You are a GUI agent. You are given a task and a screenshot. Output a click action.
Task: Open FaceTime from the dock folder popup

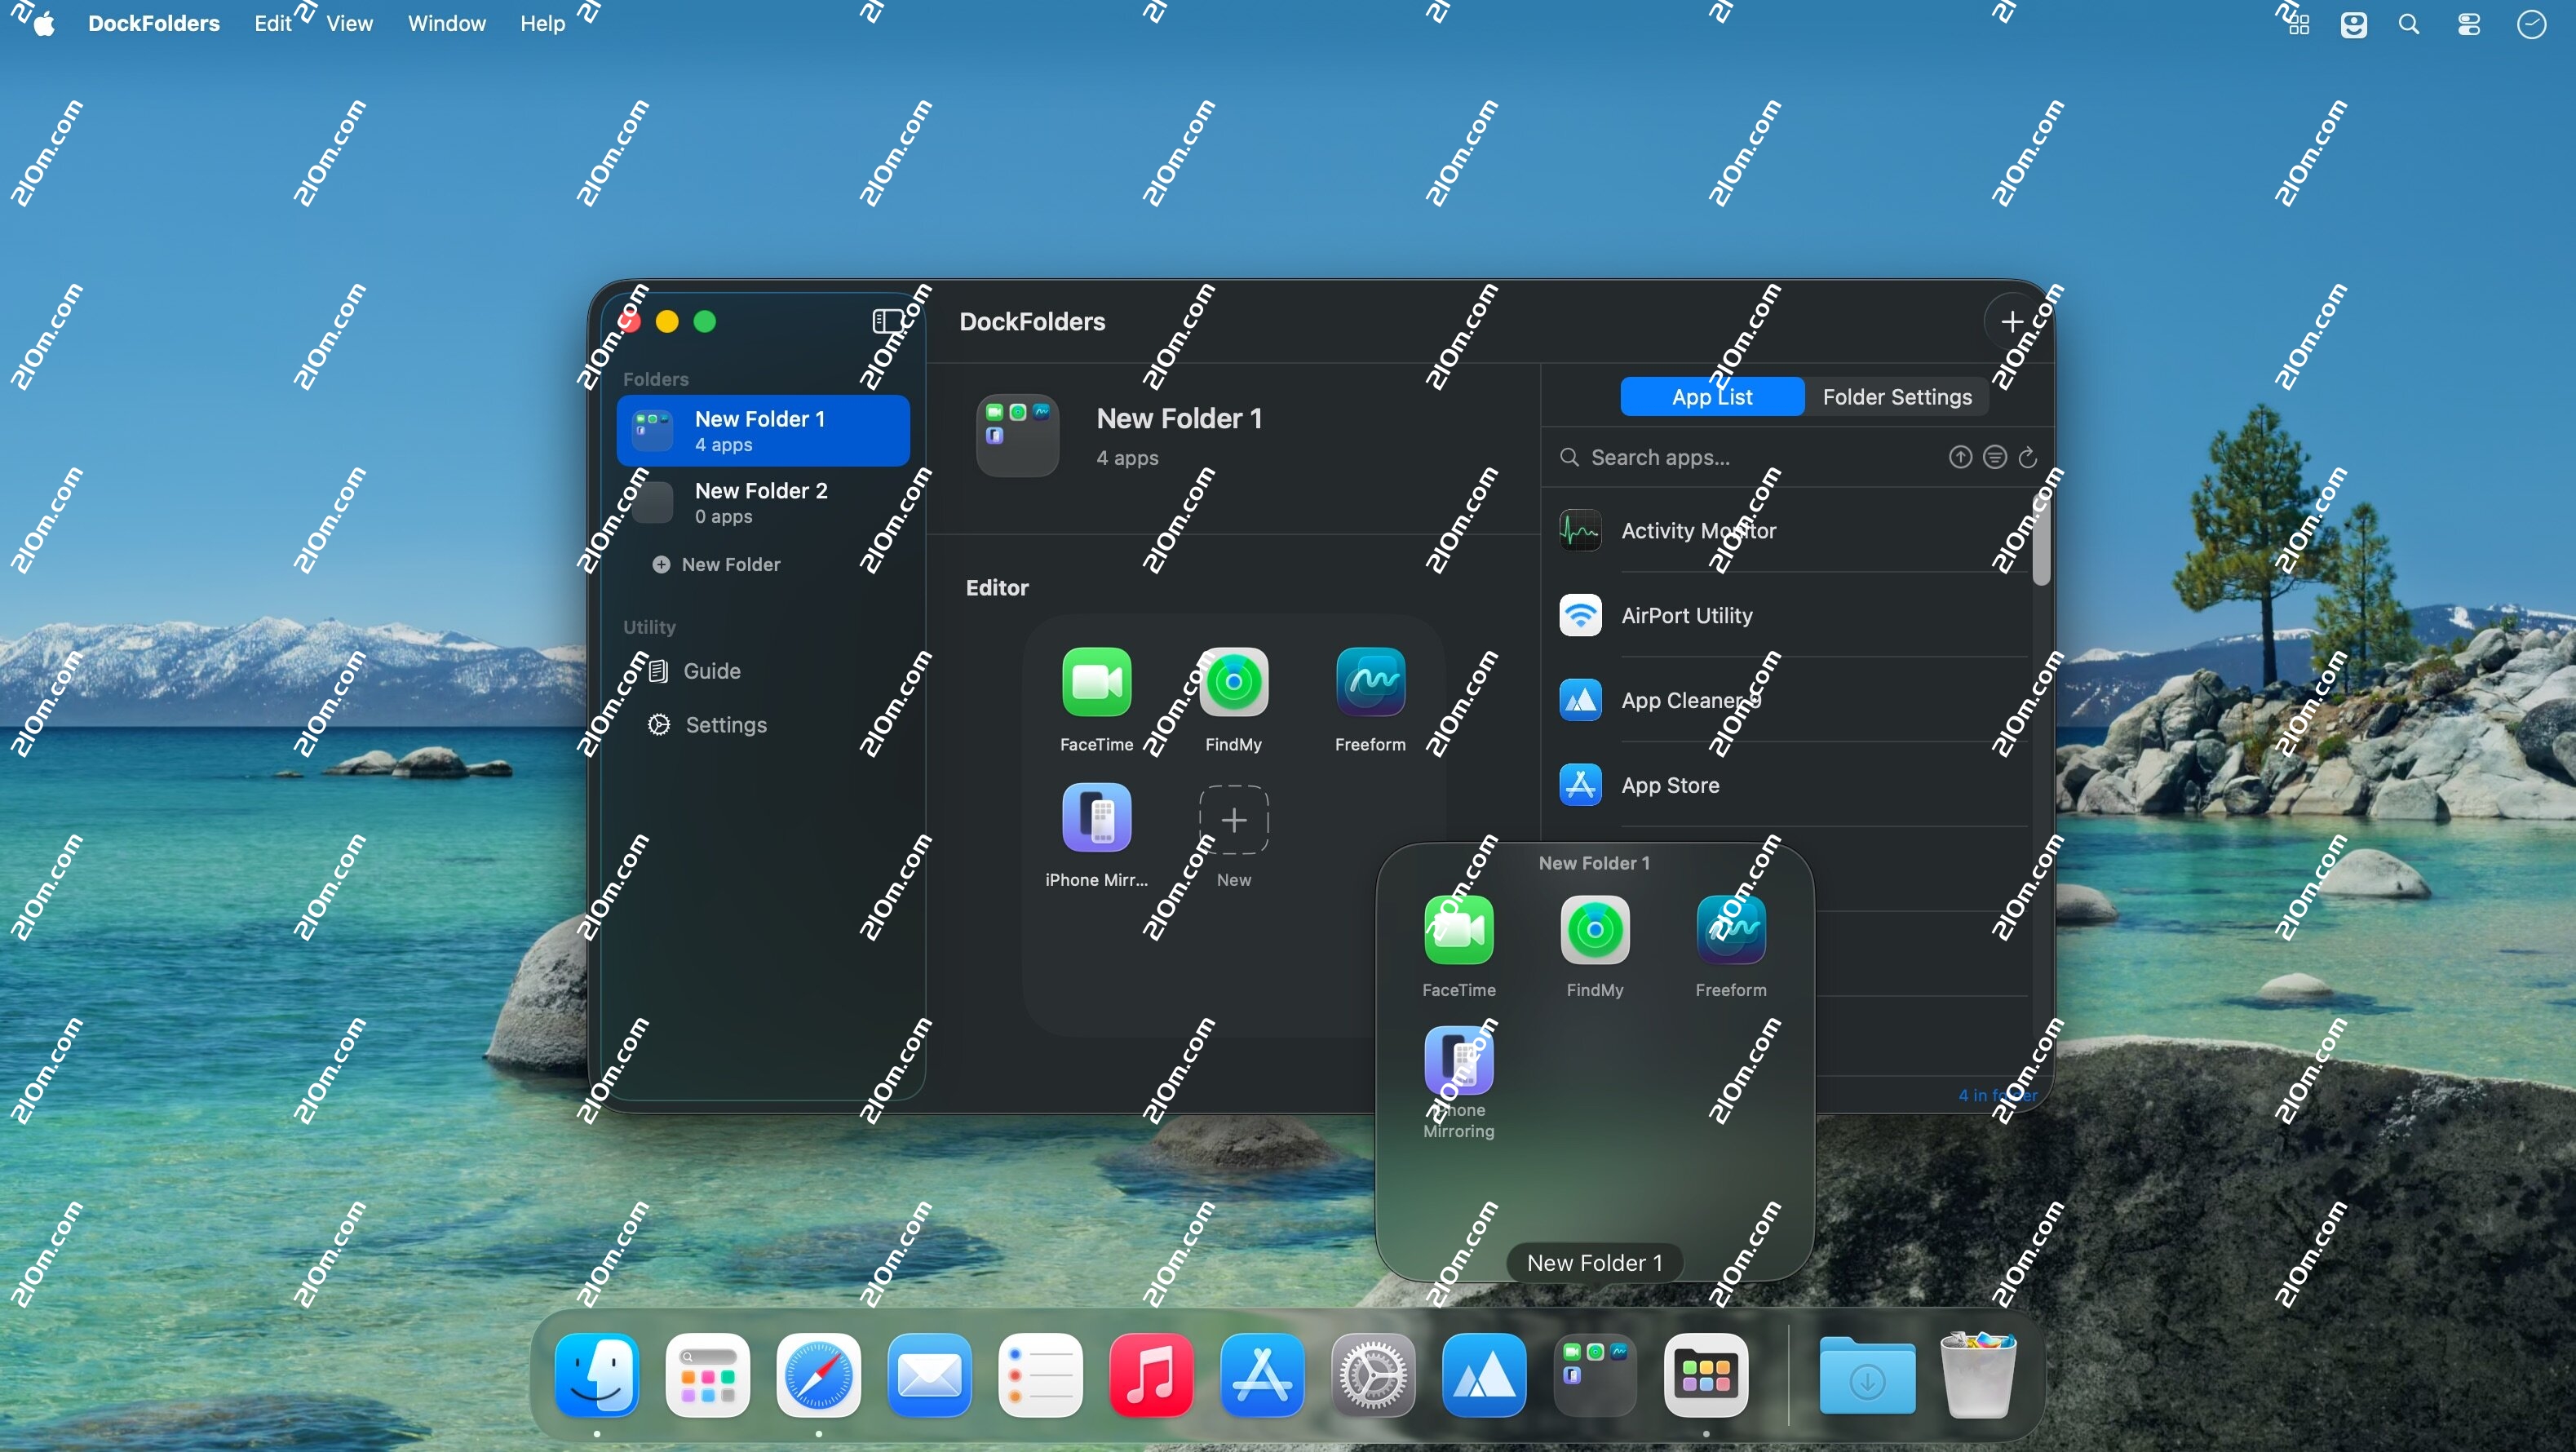[1459, 930]
